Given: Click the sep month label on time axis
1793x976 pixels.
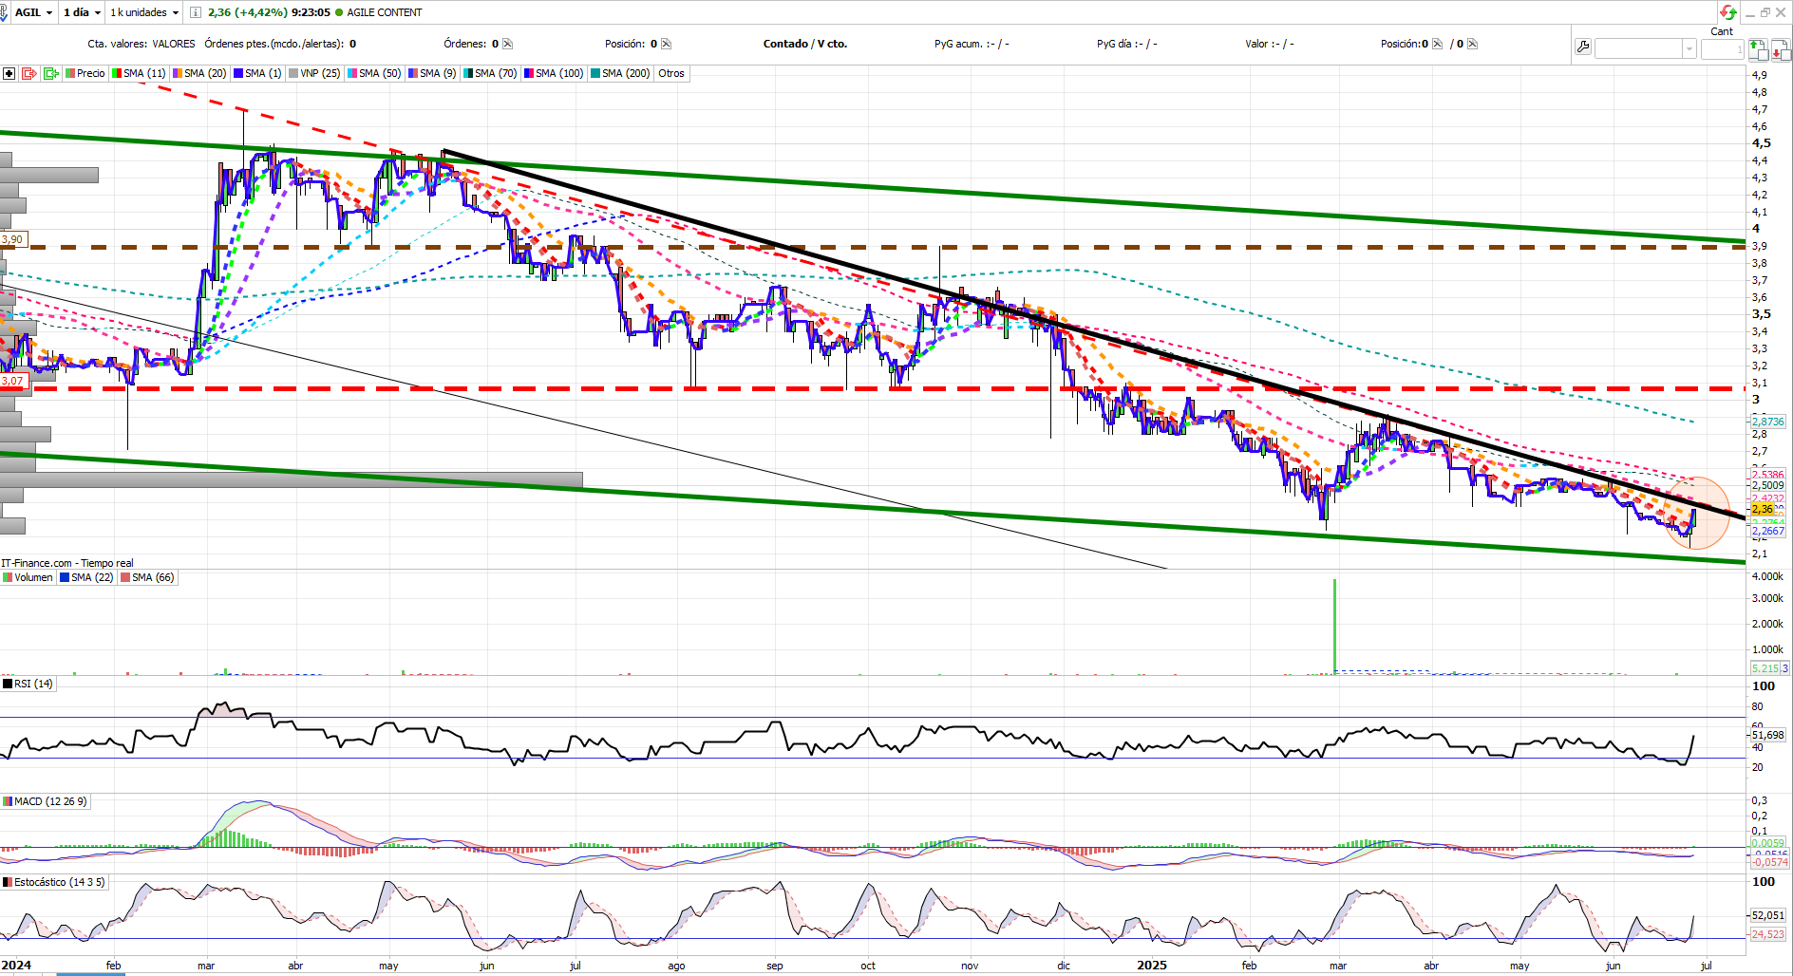Looking at the screenshot, I should coord(775,966).
